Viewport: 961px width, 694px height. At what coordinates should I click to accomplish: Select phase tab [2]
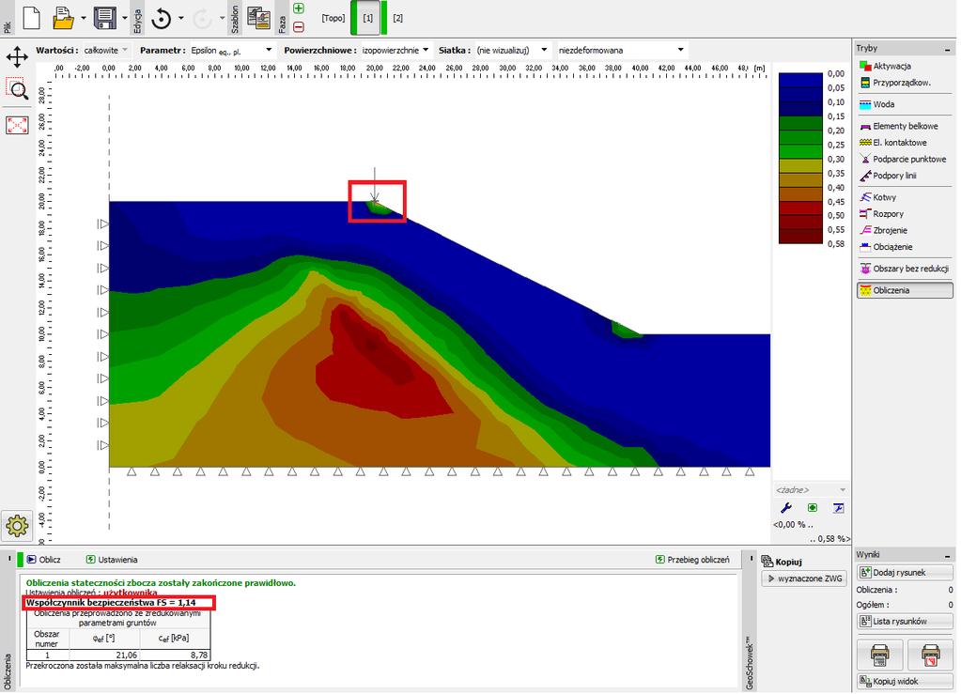coord(397,19)
